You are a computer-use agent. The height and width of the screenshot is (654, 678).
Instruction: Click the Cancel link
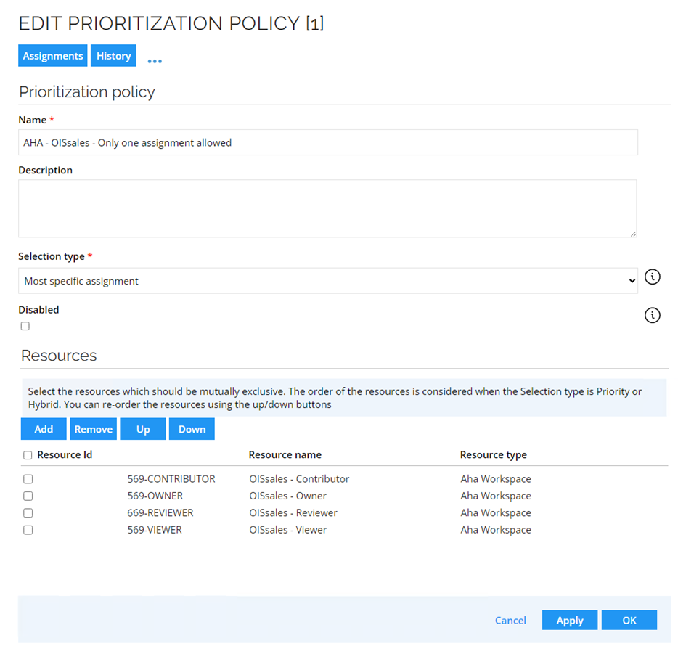pos(510,621)
